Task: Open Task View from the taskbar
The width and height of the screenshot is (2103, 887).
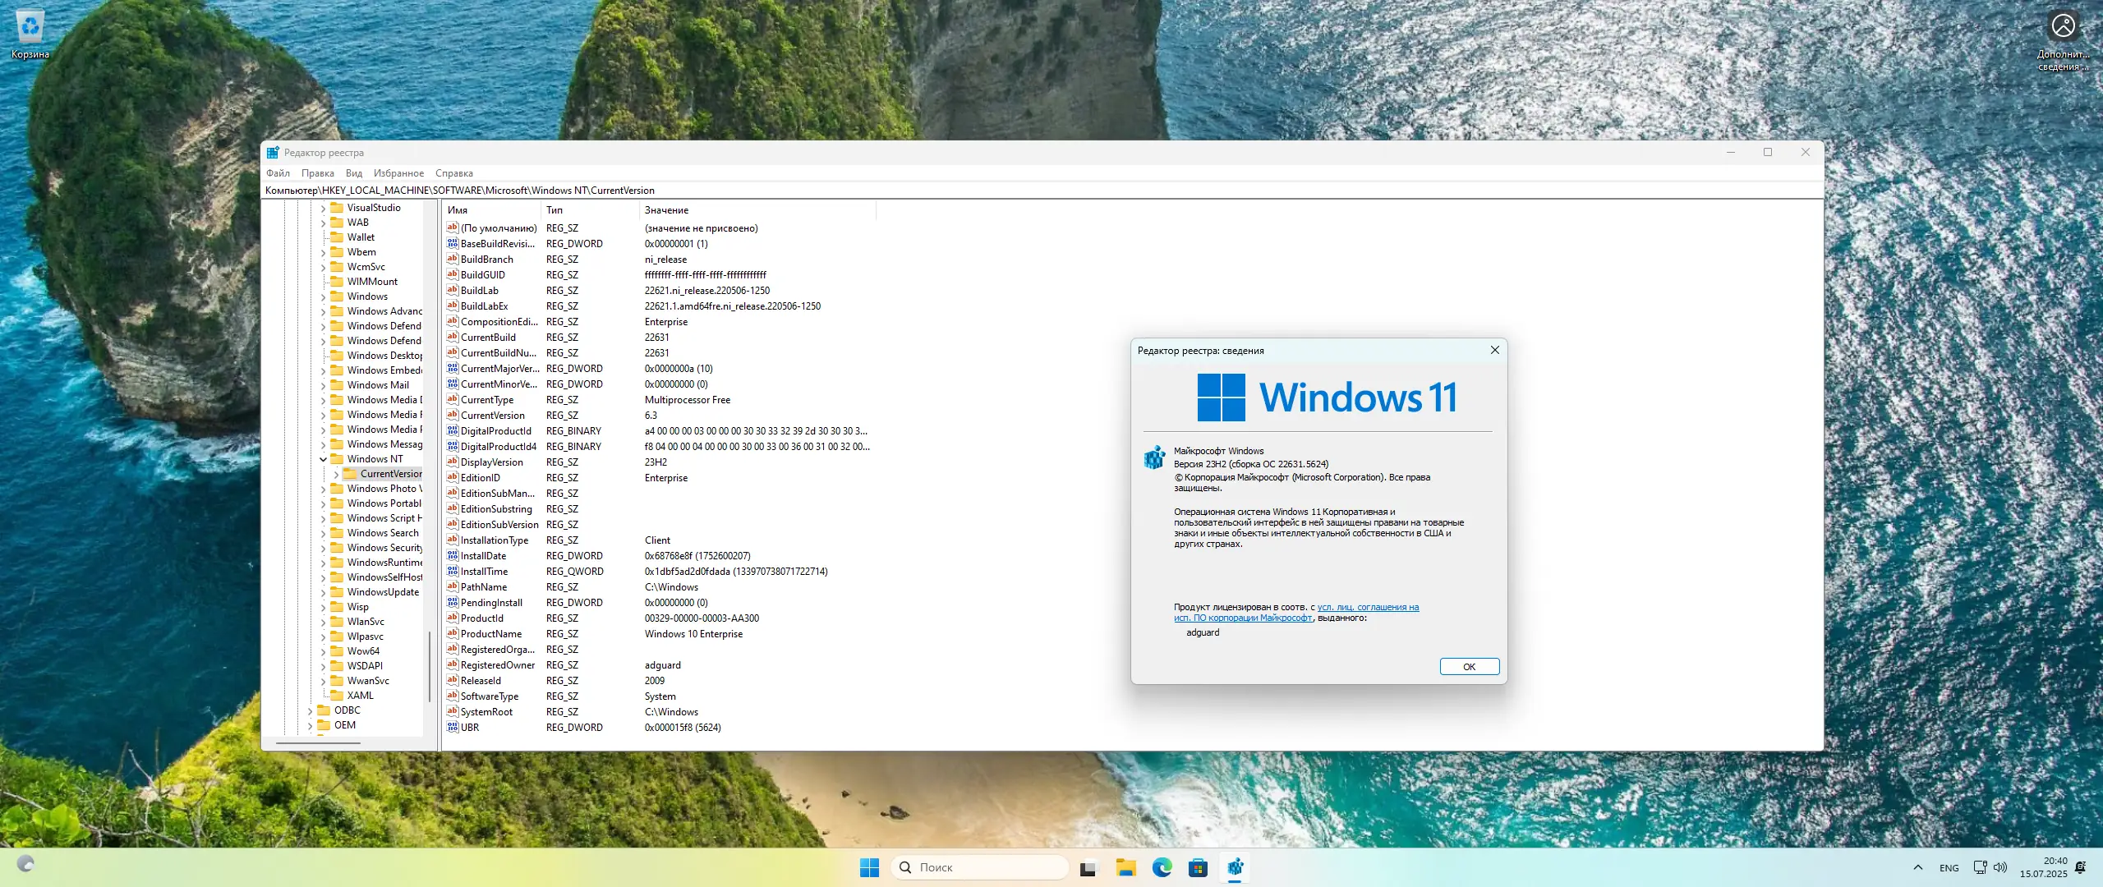Action: 1088,867
